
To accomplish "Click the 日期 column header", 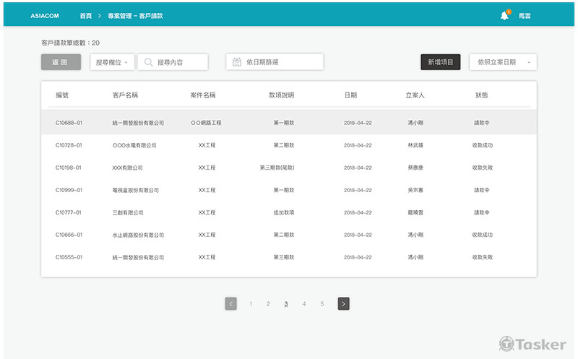I will [x=350, y=95].
